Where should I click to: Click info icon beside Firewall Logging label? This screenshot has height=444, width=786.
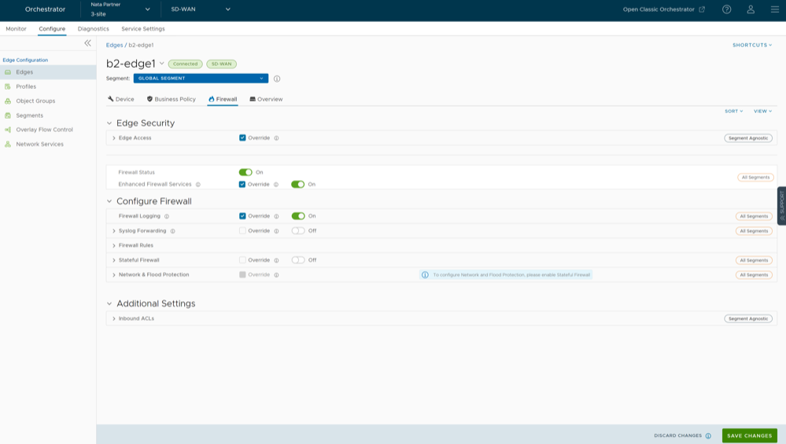coord(167,216)
